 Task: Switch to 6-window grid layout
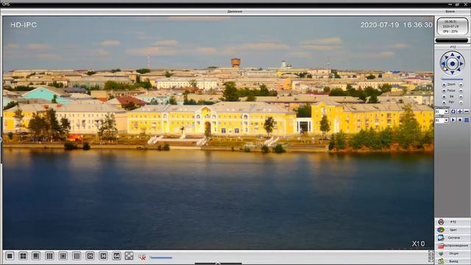pyautogui.click(x=36, y=256)
